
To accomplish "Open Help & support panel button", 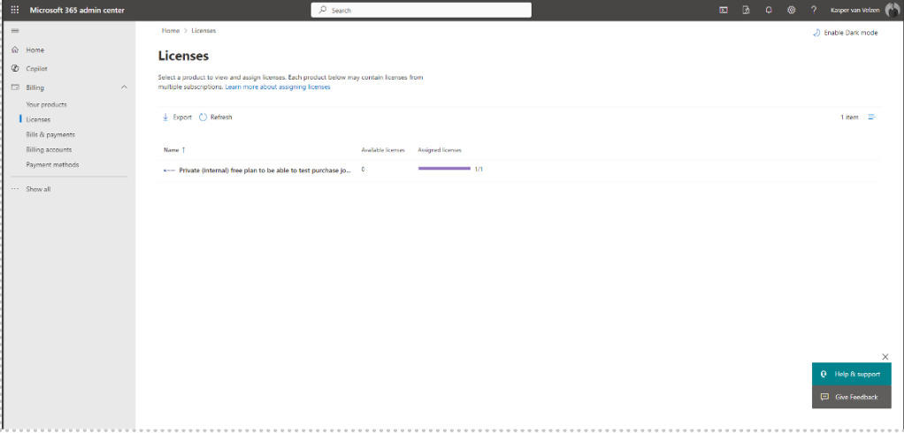I will click(852, 374).
